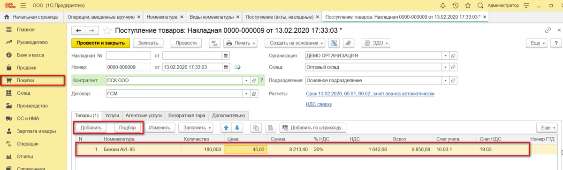
Task: Click Добавить по штрихкоду button
Action: pos(313,127)
